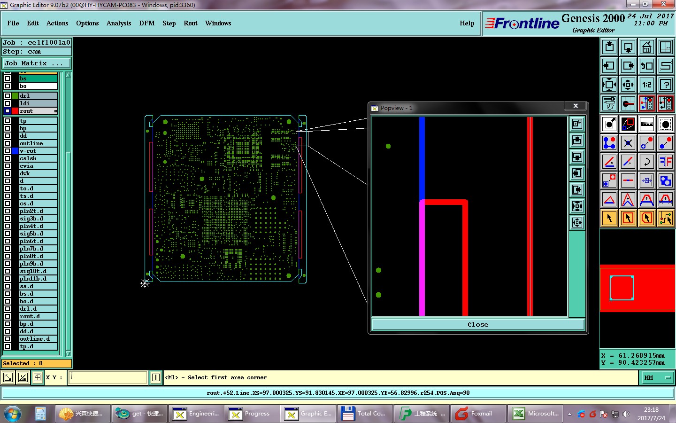Toggle display checkbox for outline layer
The image size is (676, 423).
point(8,143)
